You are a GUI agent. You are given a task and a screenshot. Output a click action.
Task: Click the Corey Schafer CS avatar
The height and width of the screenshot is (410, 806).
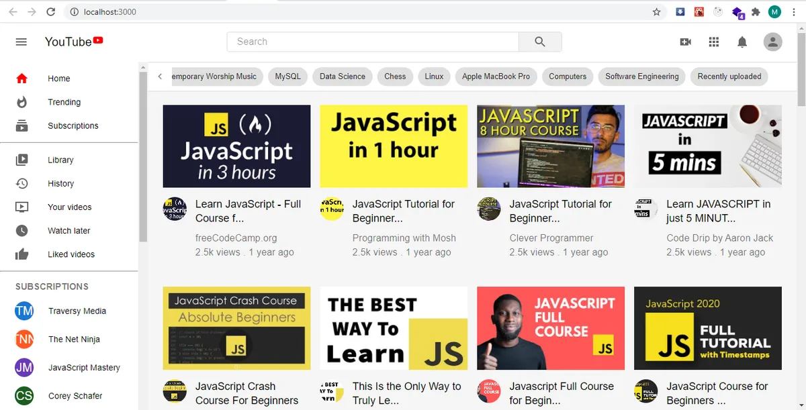(24, 395)
